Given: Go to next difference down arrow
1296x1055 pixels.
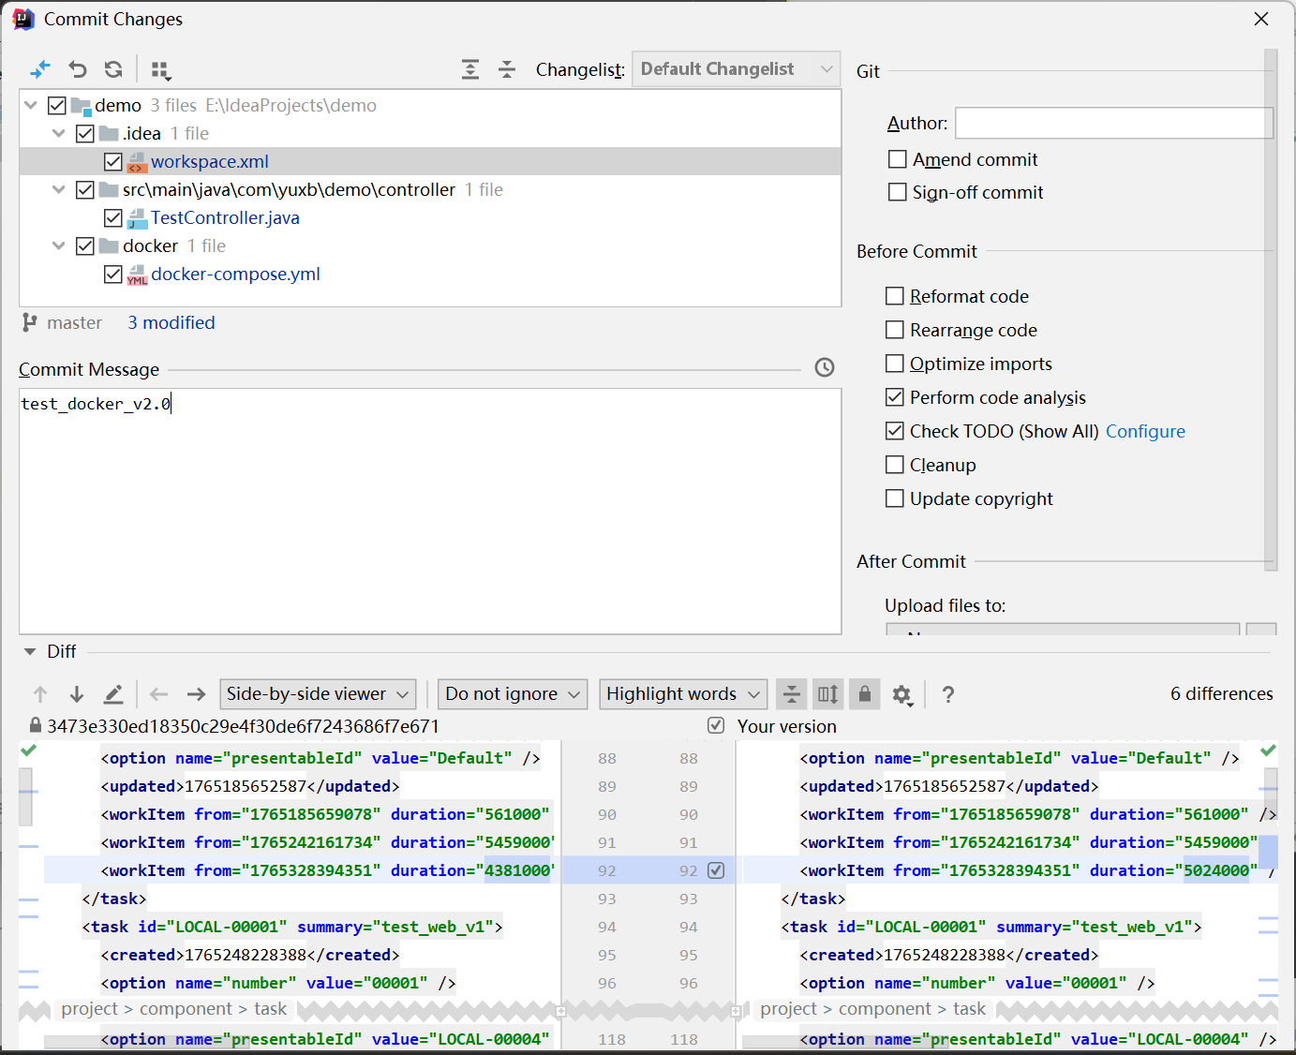Looking at the screenshot, I should coord(77,694).
